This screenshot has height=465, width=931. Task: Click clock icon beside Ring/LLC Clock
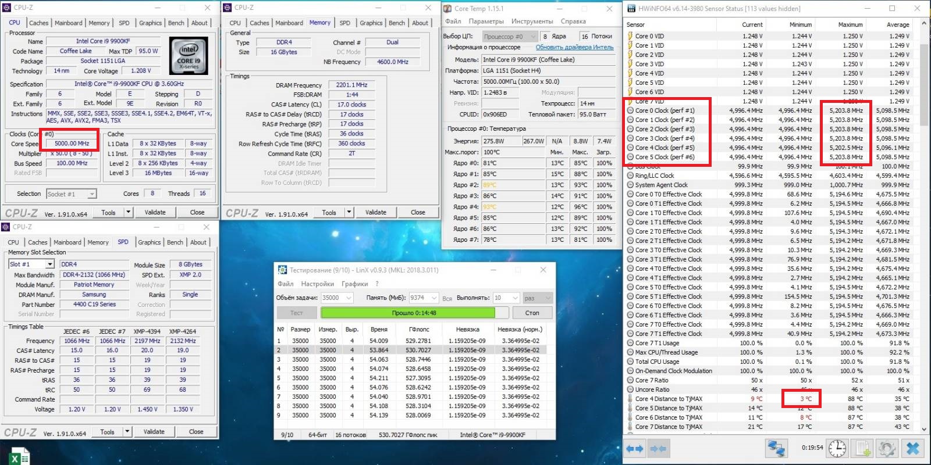coord(630,176)
